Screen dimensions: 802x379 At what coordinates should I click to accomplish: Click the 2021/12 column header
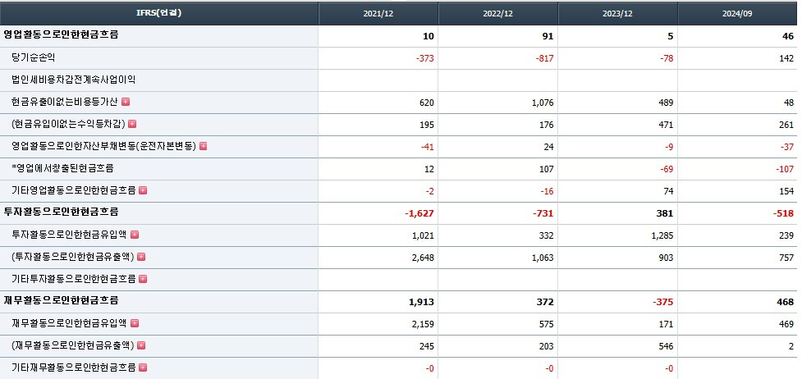(x=378, y=13)
